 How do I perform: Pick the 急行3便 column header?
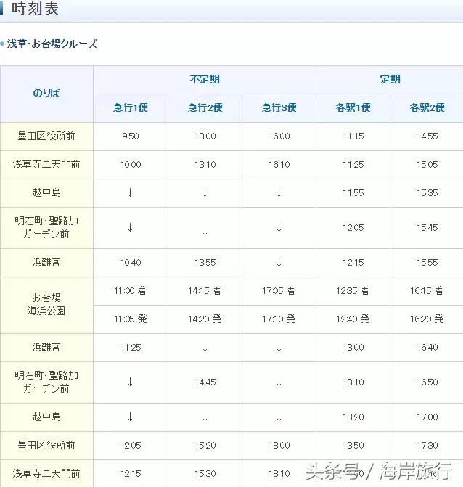(x=279, y=107)
